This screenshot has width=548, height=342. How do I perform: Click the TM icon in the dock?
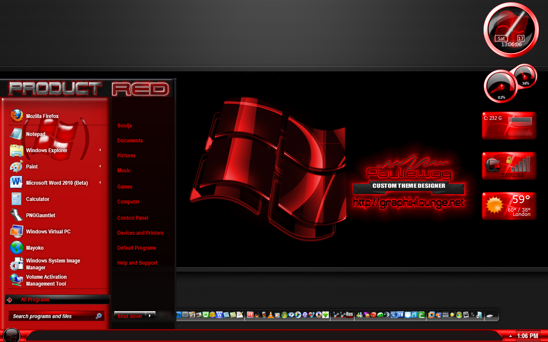(401, 315)
